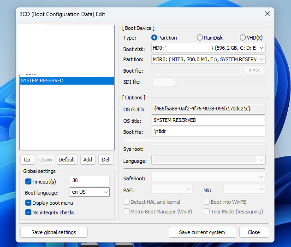Image resolution: width=291 pixels, height=247 pixels.
Task: Click the \ntldr Boot file field
Action: (208, 132)
